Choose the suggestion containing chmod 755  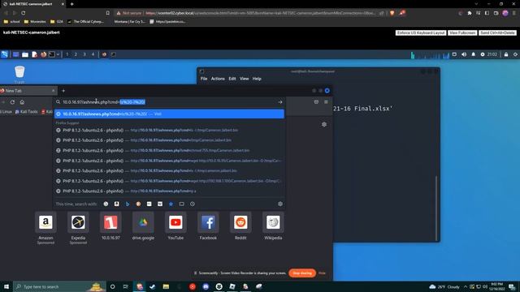click(169, 150)
